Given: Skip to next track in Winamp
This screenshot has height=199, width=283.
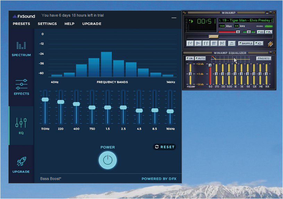Looking at the screenshot, I should point(222,43).
